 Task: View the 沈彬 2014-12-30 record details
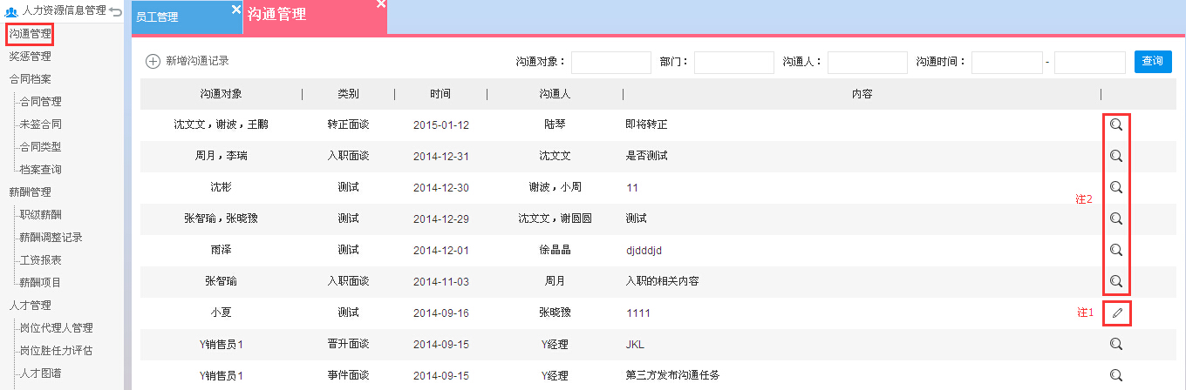(x=1115, y=187)
